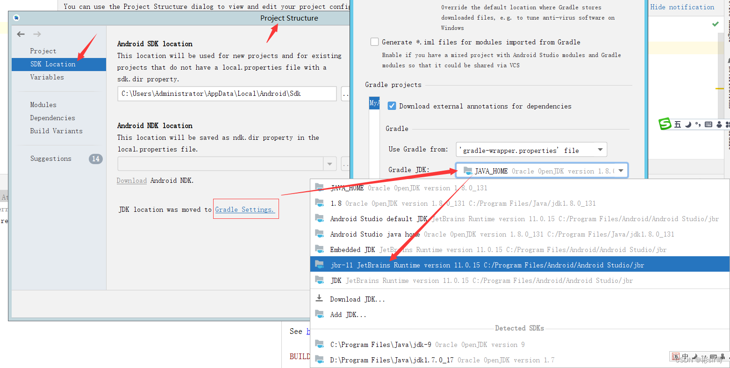Toggle punctuation mode on Sogou toolbar

click(698, 124)
